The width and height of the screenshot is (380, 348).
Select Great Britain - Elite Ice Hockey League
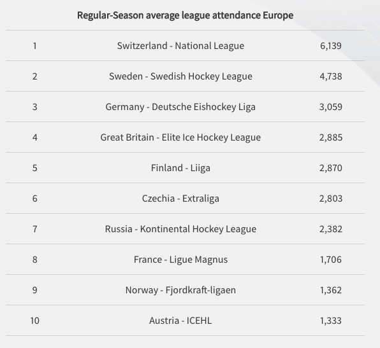[x=180, y=137]
